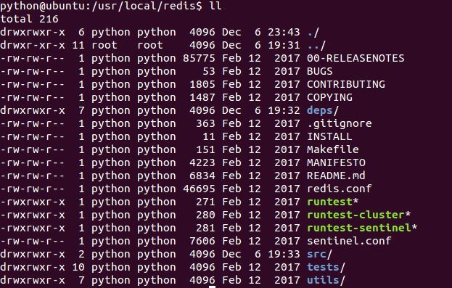Click the runtest-sentinel executable name
The width and height of the screenshot is (452, 288).
[x=359, y=228]
